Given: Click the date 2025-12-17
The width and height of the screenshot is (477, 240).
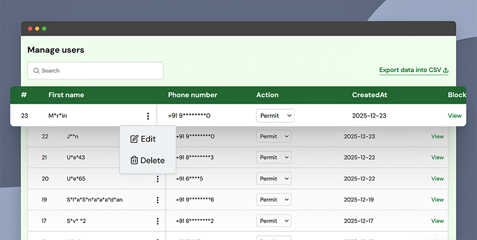Looking at the screenshot, I should click(x=358, y=221).
